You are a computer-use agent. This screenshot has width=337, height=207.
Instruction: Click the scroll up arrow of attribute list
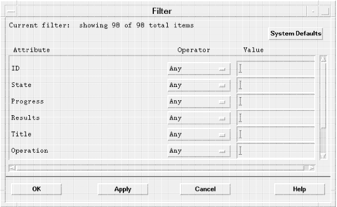323,59
